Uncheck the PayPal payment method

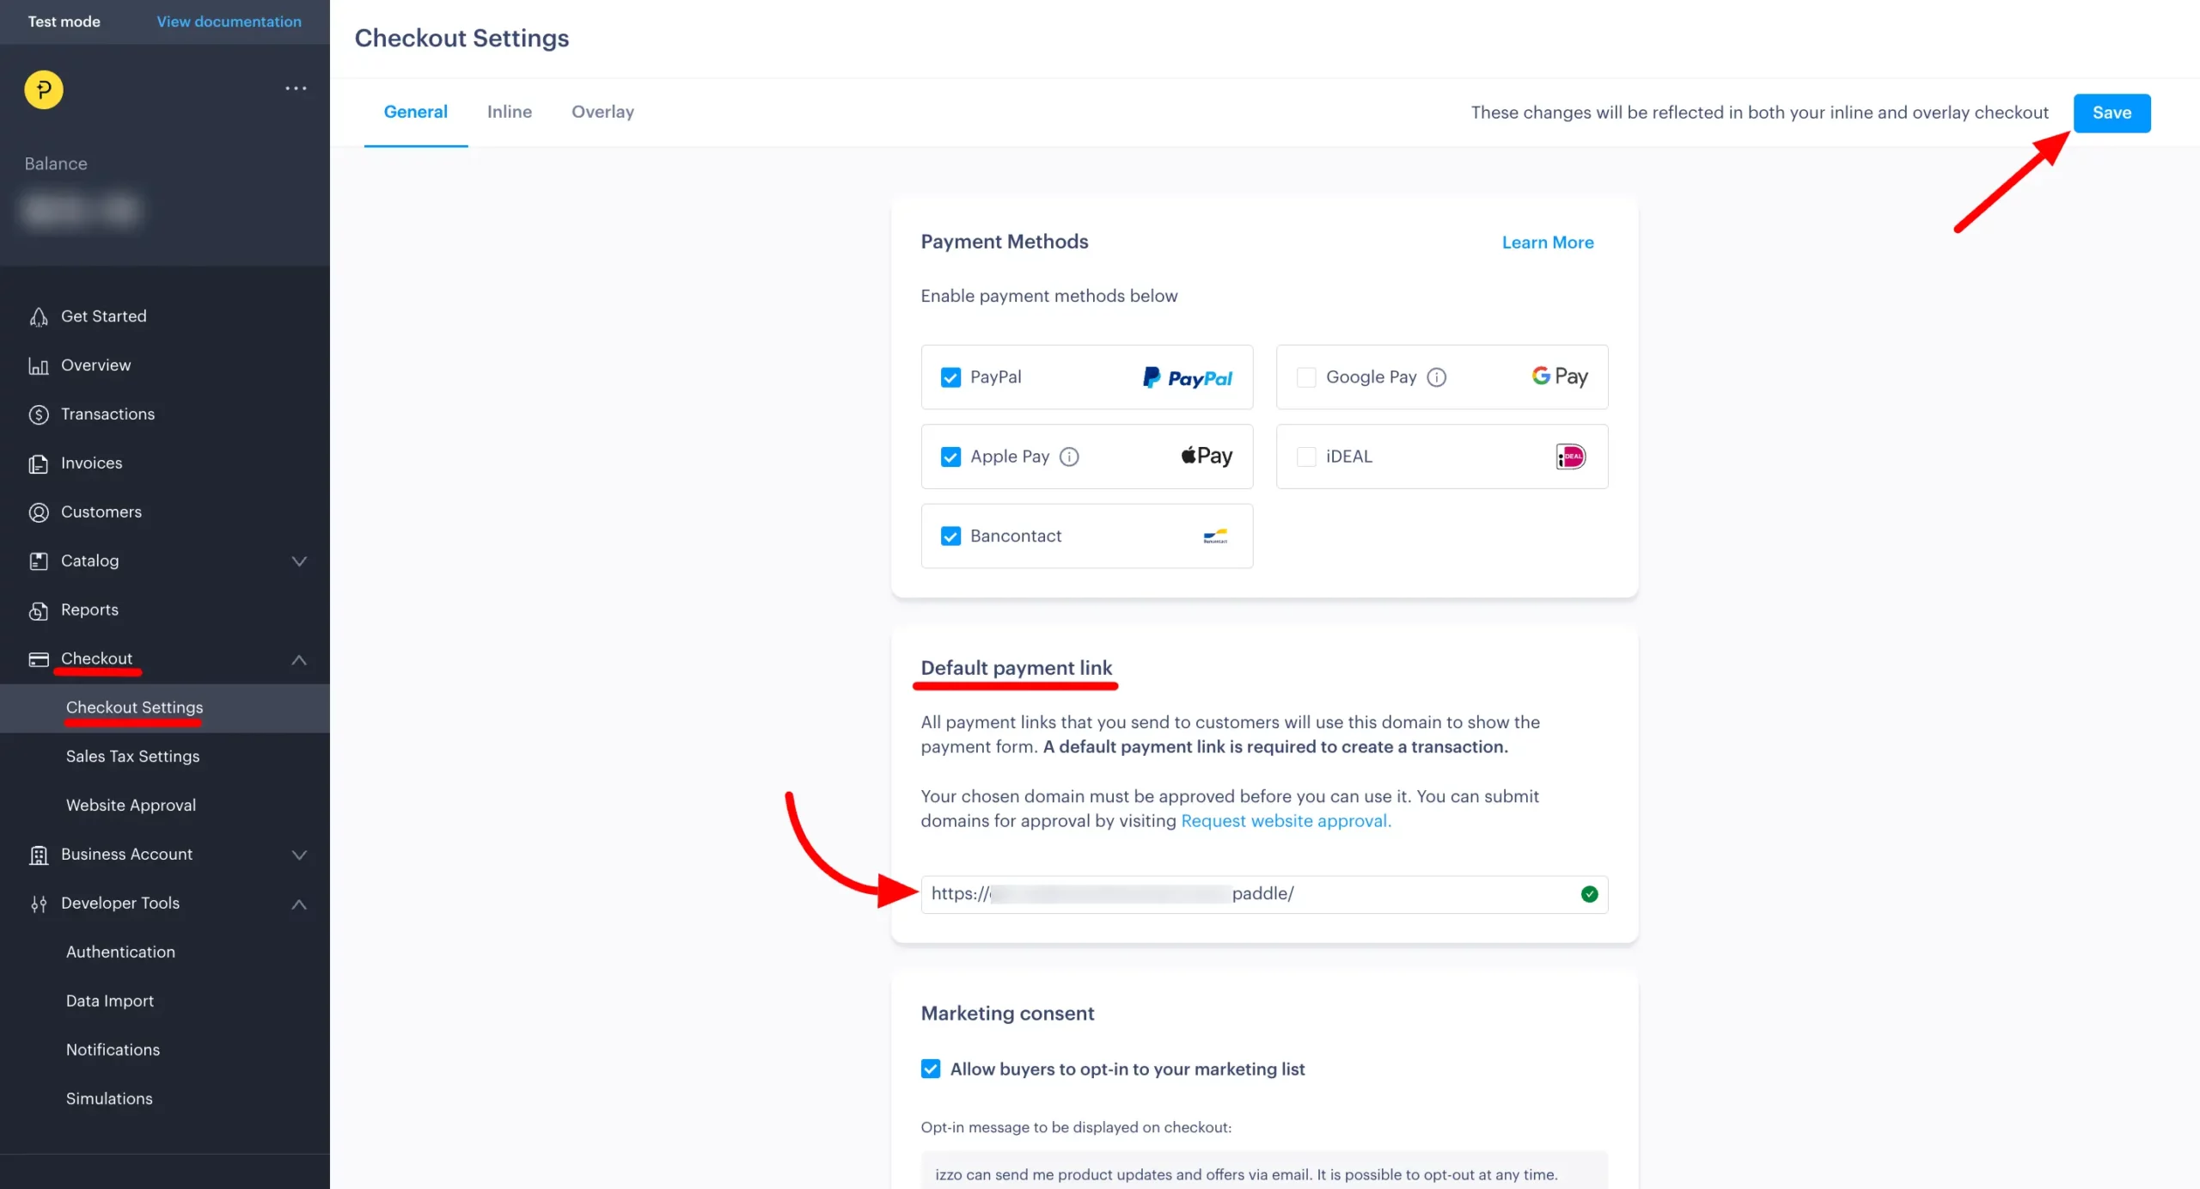[950, 377]
